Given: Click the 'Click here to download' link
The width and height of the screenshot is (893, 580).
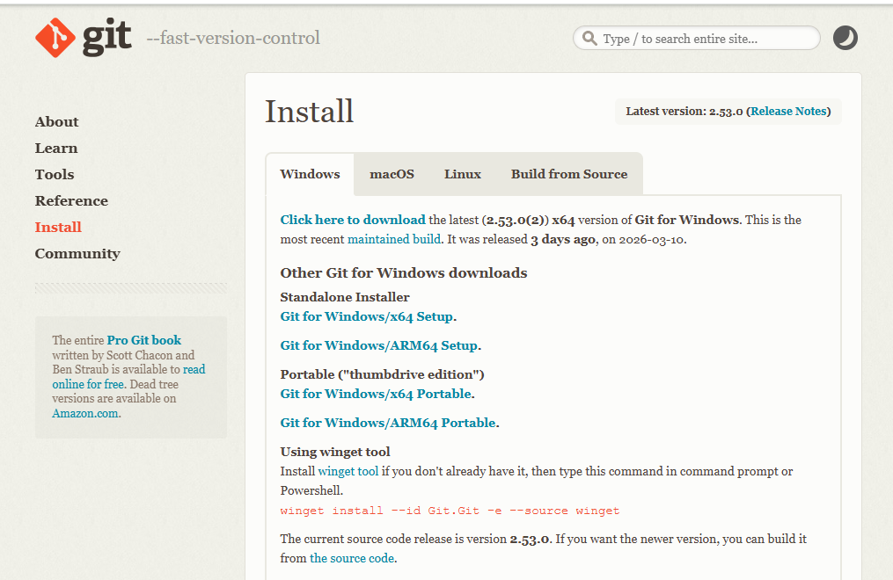Looking at the screenshot, I should point(353,220).
